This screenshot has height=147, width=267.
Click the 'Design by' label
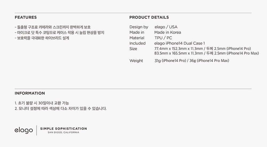pos(139,27)
